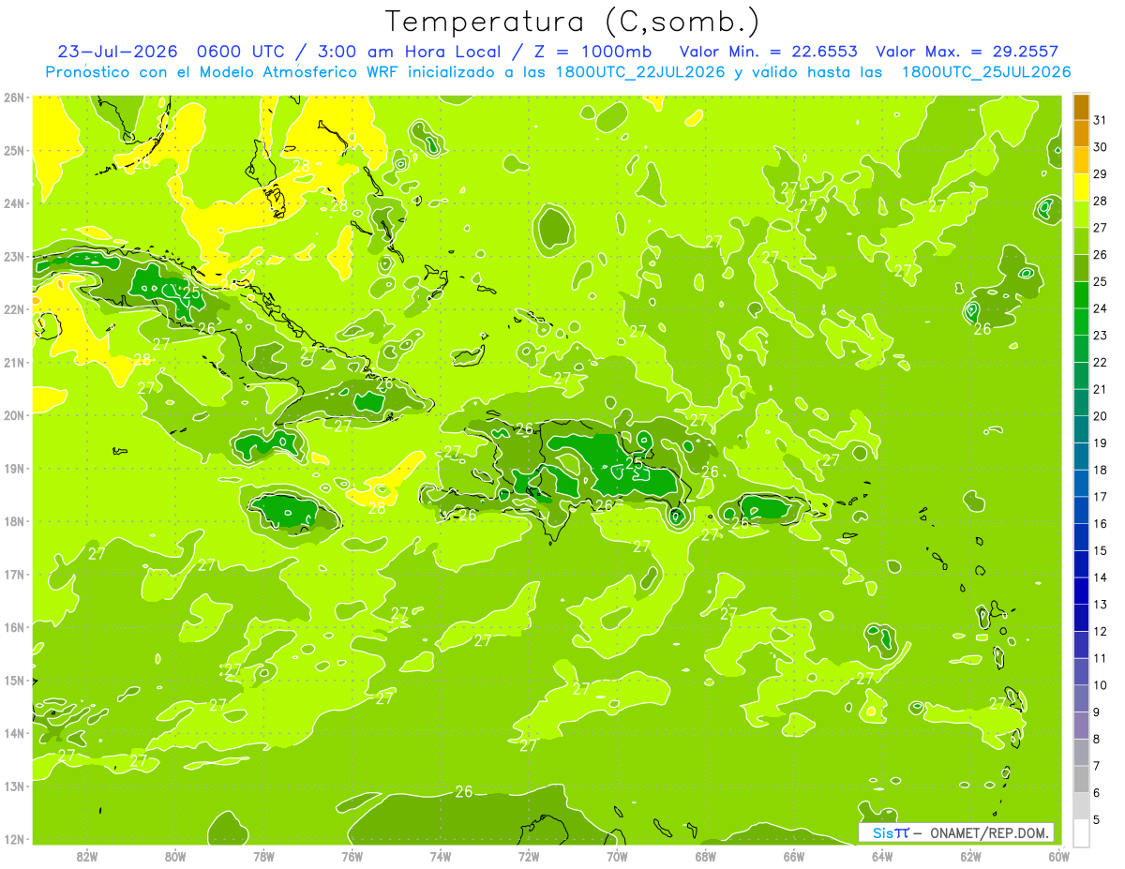1125x869 pixels.
Task: Click the longitude axis label 74W
Action: pyautogui.click(x=441, y=856)
